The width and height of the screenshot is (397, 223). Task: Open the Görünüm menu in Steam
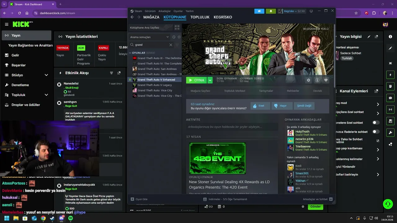click(x=150, y=11)
